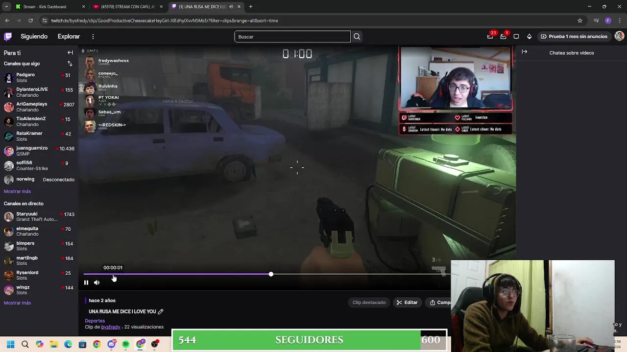This screenshot has height=352, width=627.
Task: Close the Kick Dashboard tab
Action: [x=83, y=7]
